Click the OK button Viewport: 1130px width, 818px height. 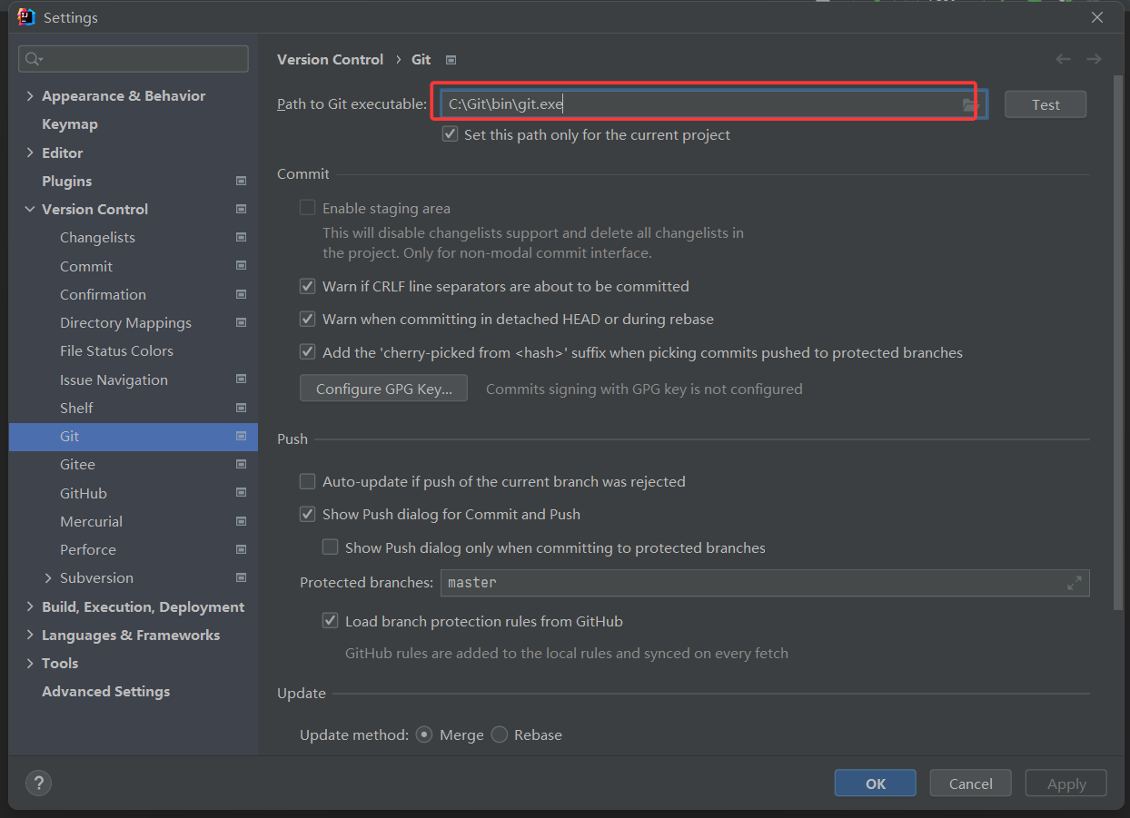(876, 784)
